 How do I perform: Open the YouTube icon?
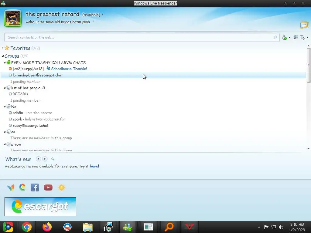point(48,187)
